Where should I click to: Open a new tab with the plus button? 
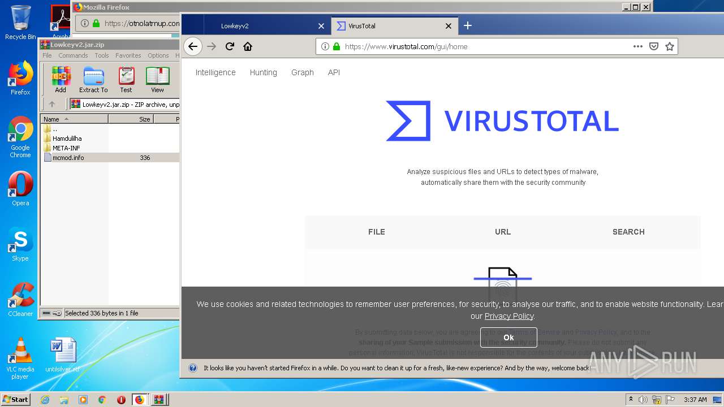pyautogui.click(x=467, y=25)
